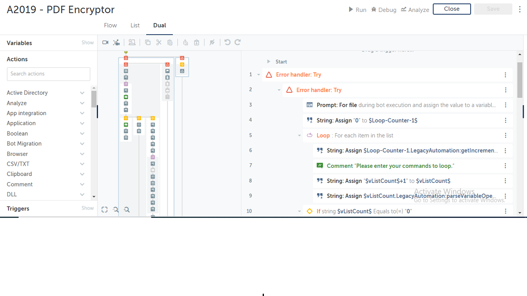Viewport: 527px width, 296px height.
Task: Click the Search actions input field
Action: click(x=49, y=74)
